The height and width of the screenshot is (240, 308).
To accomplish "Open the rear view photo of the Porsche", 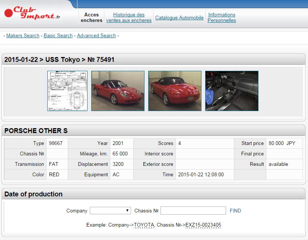I will [175, 91].
